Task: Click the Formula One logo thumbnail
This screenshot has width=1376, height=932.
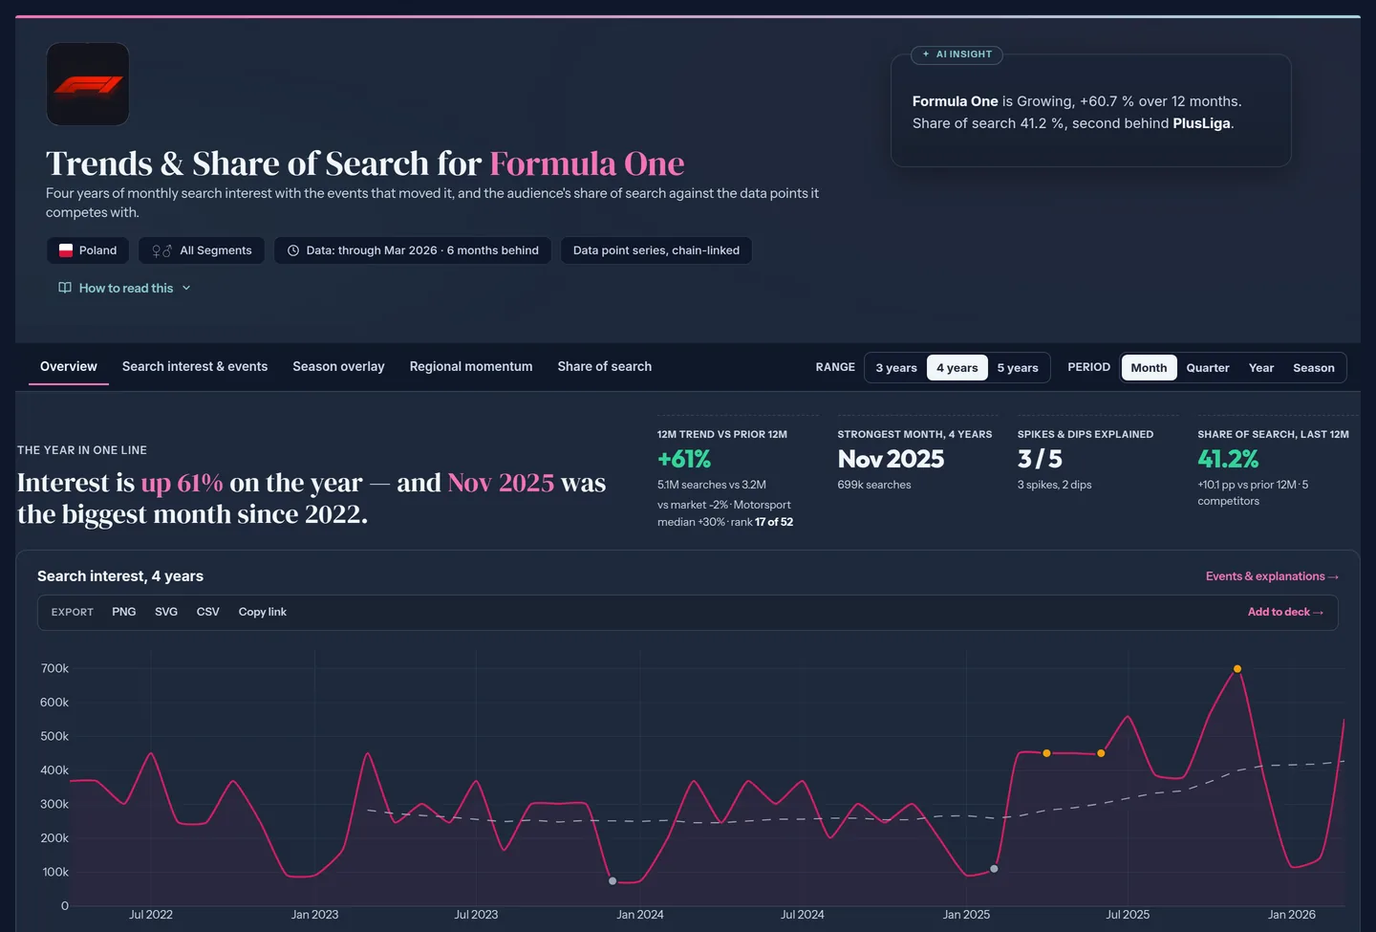Action: 88,84
